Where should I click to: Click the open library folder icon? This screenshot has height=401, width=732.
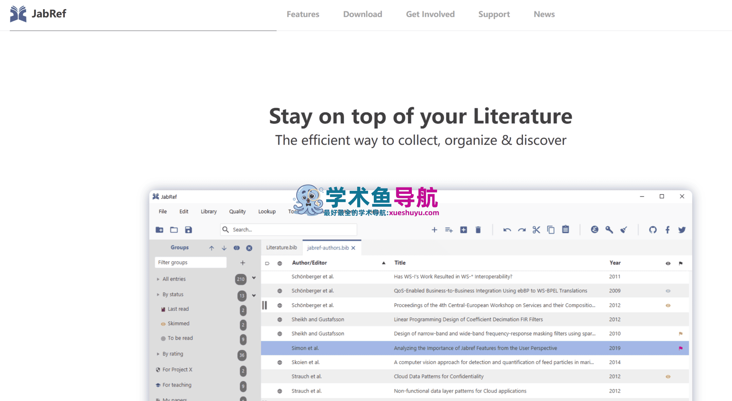click(174, 230)
